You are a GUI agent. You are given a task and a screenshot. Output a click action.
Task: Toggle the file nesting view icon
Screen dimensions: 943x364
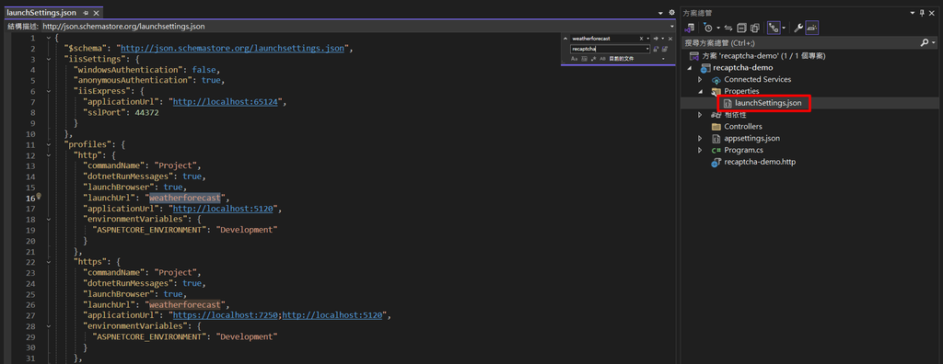click(x=774, y=28)
